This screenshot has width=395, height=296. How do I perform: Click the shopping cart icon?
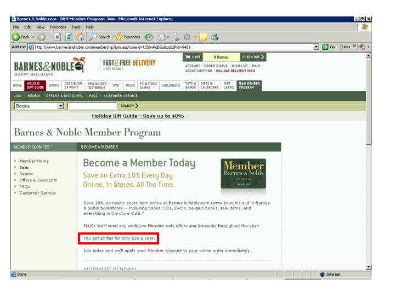coord(188,57)
